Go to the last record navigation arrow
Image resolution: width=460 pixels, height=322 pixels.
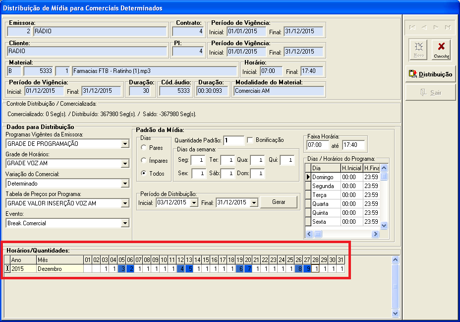[x=448, y=27]
